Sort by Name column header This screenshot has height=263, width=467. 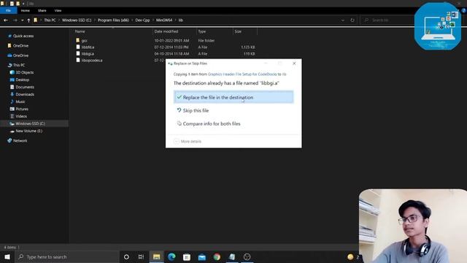[80, 31]
